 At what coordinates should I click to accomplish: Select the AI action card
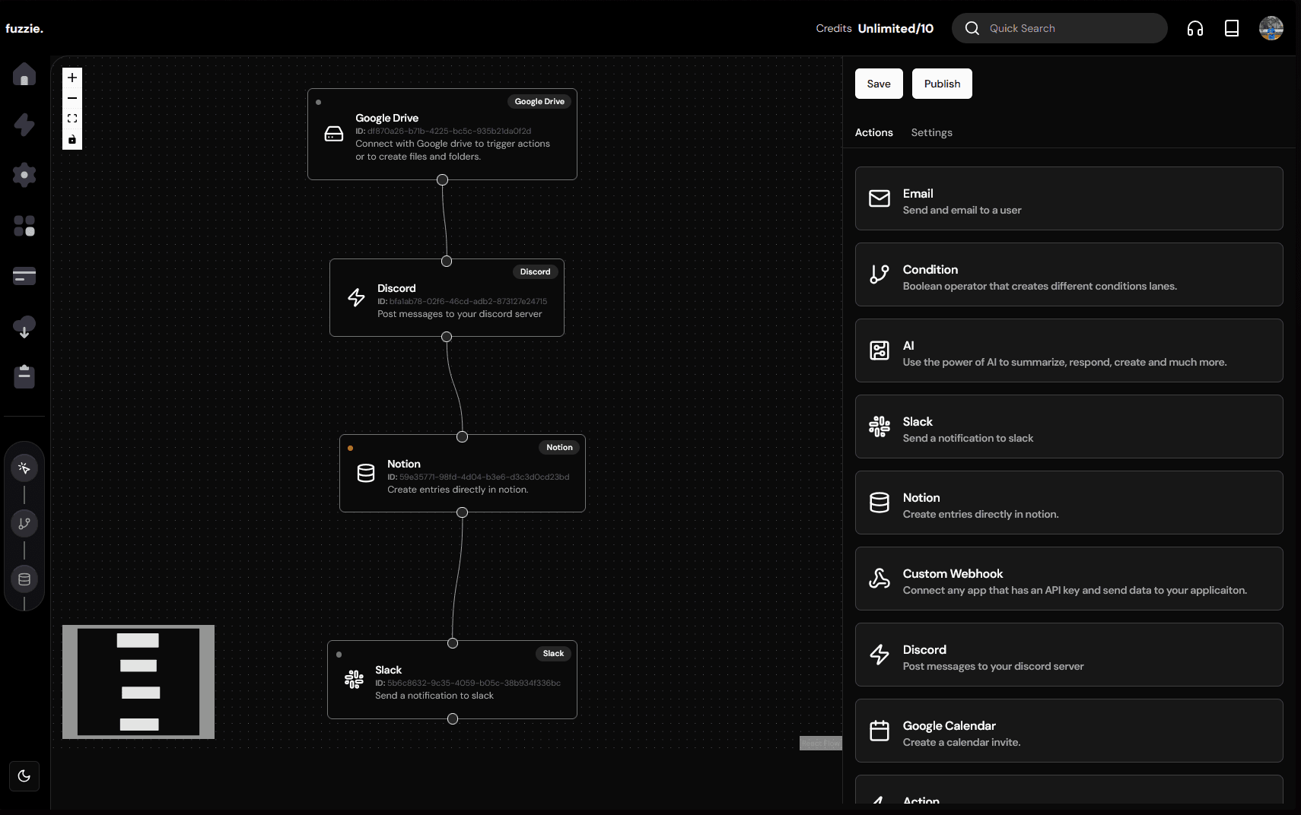pyautogui.click(x=1069, y=350)
